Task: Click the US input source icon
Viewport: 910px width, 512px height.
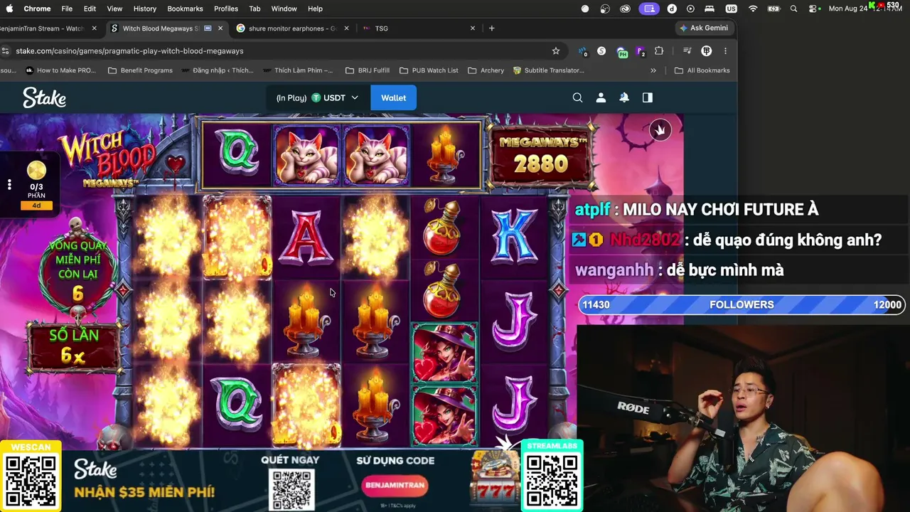Action: pyautogui.click(x=731, y=9)
